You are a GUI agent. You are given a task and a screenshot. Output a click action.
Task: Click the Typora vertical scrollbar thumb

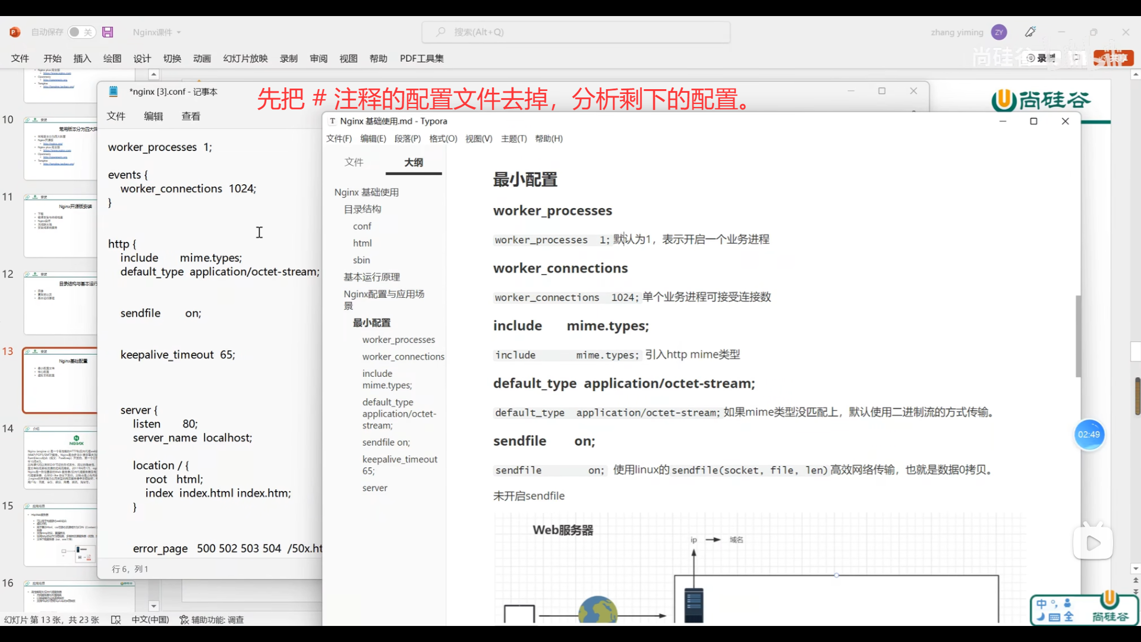pos(1078,336)
